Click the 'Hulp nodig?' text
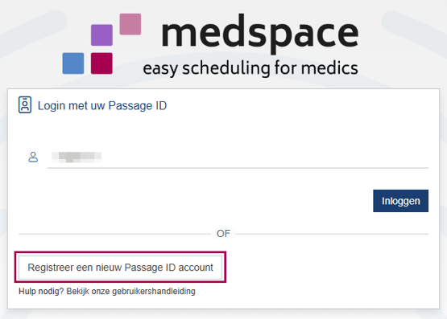447x319 pixels. pyautogui.click(x=41, y=292)
